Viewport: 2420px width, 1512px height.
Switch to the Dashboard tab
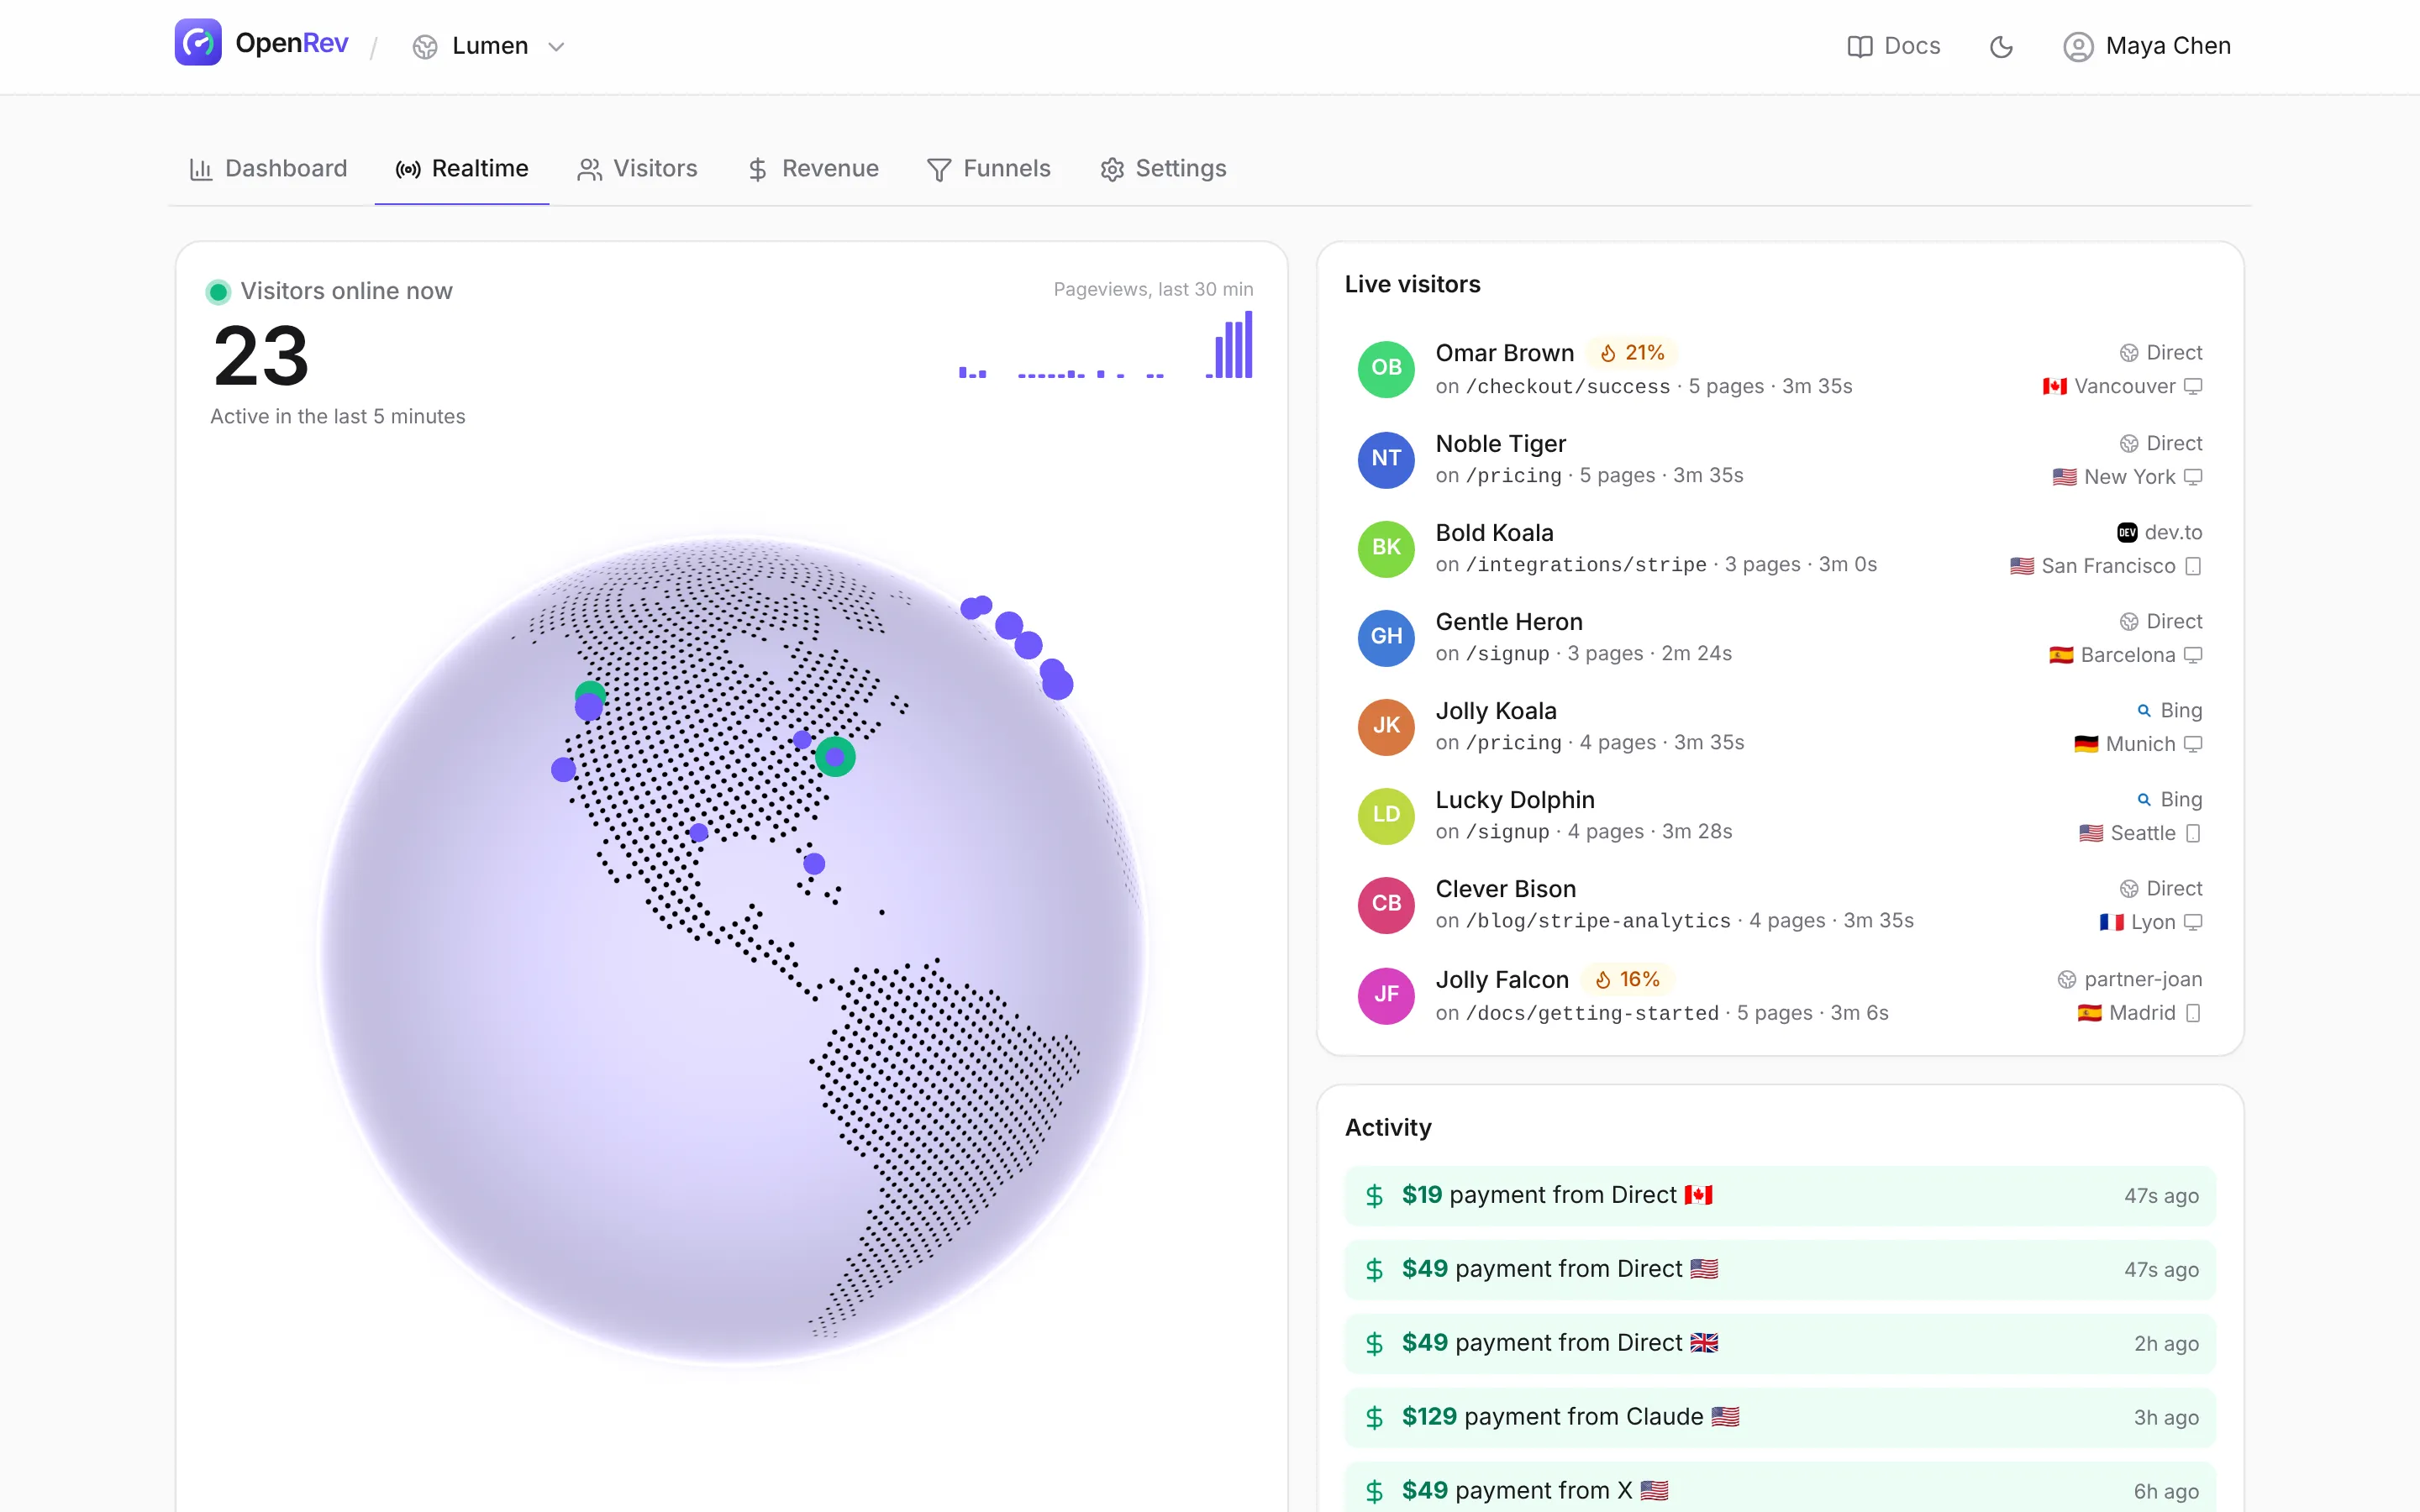coord(268,169)
